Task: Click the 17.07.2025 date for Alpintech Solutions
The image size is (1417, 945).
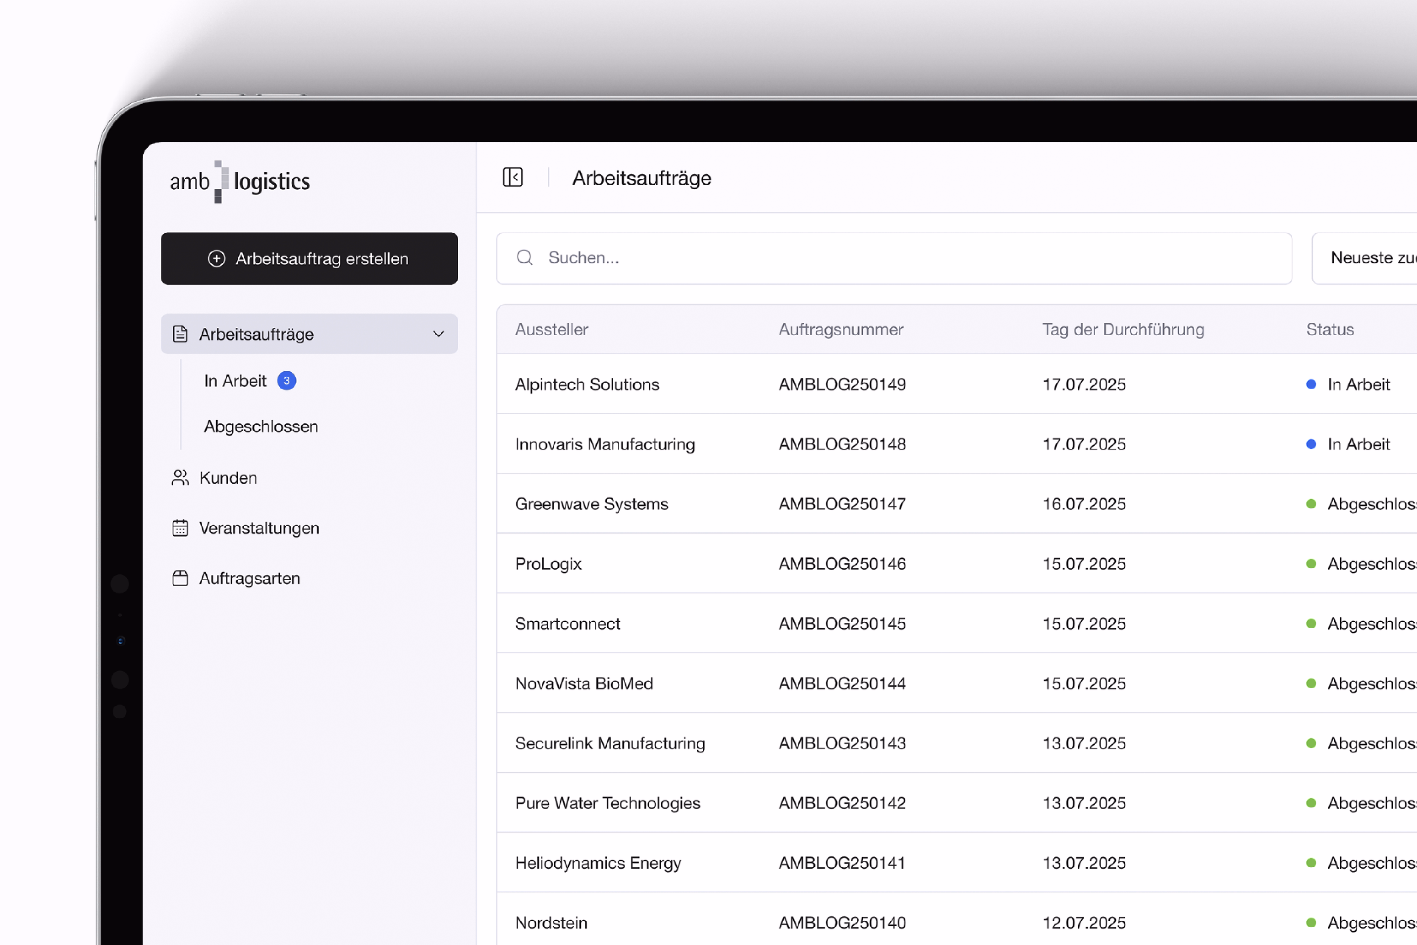Action: 1084,384
